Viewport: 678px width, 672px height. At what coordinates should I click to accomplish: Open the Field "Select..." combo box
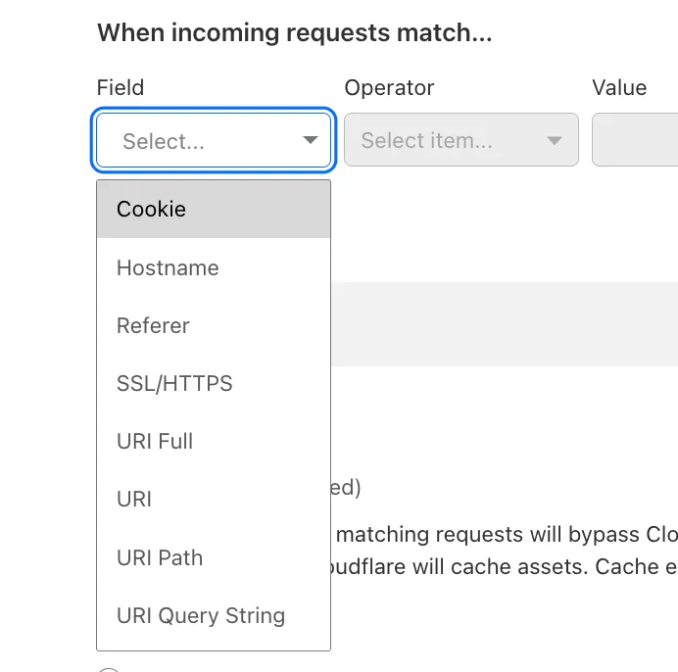click(x=206, y=141)
